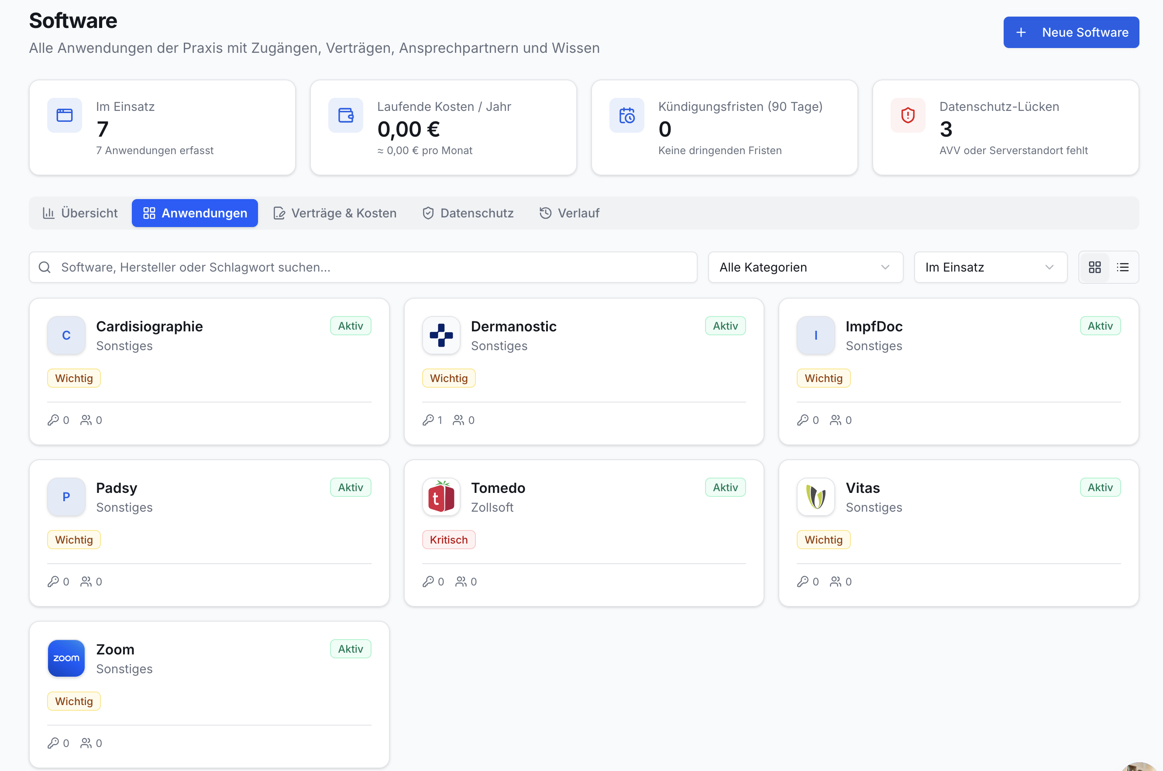Open the Cardisiographie card title
This screenshot has width=1163, height=771.
click(149, 327)
